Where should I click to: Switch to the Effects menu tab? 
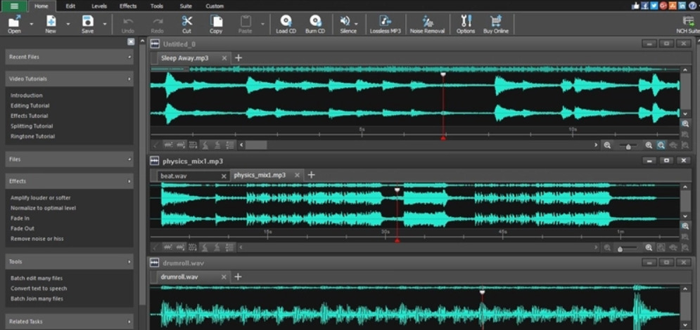[x=128, y=6]
